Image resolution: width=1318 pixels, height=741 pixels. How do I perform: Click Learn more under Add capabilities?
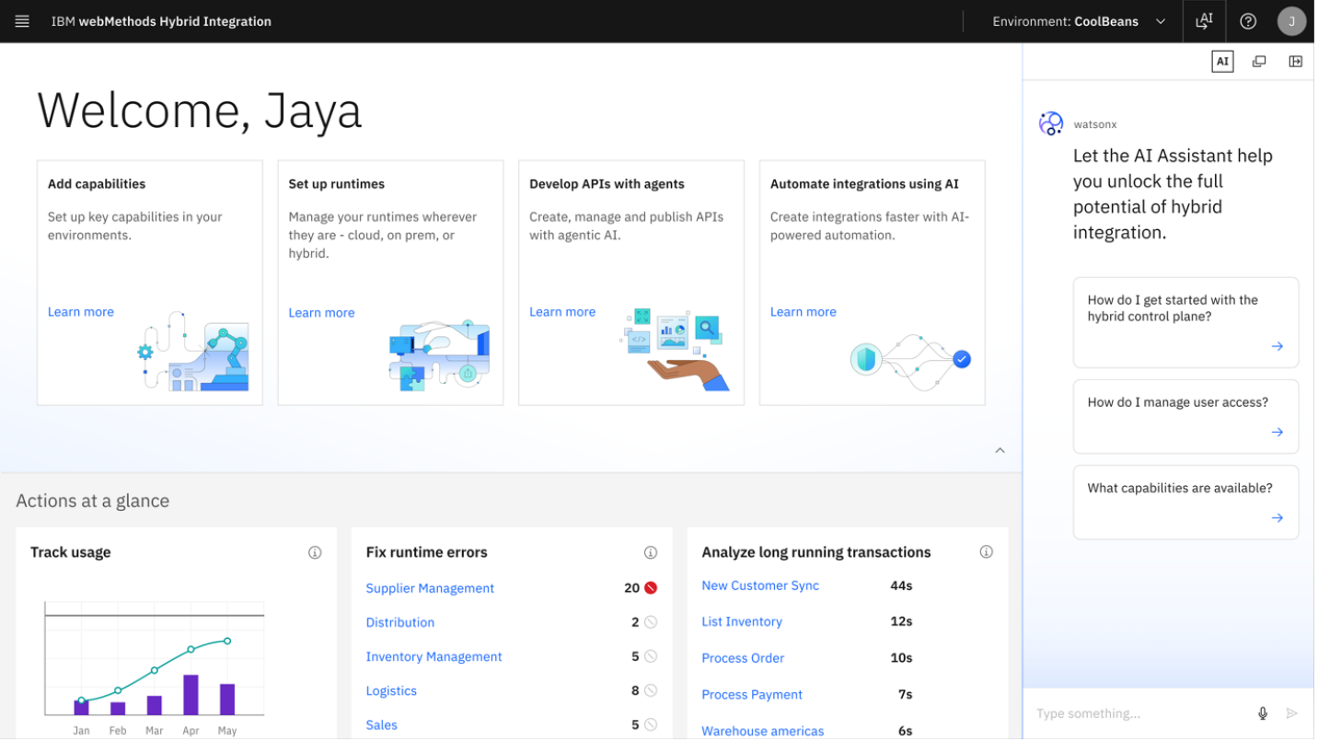81,312
